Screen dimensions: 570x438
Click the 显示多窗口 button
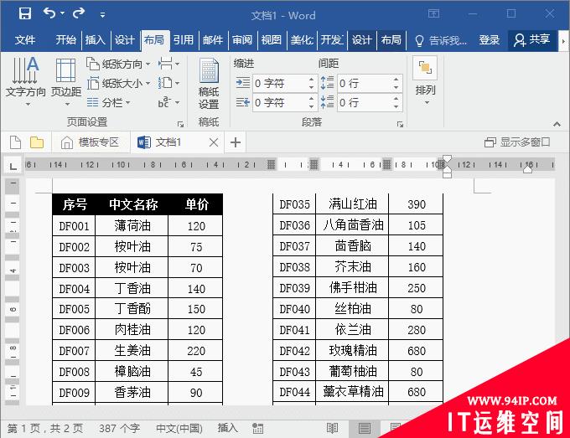(x=517, y=142)
